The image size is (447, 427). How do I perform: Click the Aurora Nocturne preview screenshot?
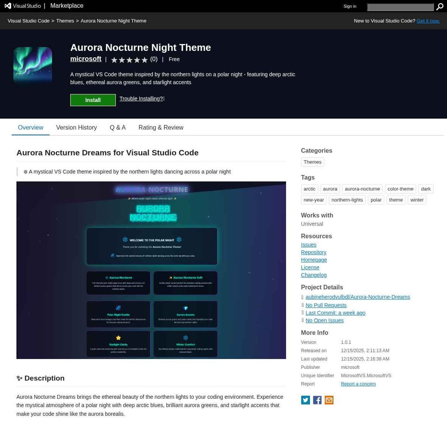[151, 270]
